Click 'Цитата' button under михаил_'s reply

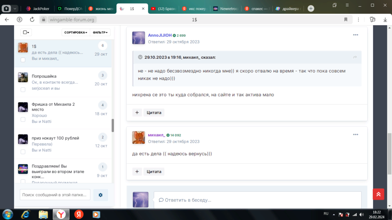tap(154, 171)
